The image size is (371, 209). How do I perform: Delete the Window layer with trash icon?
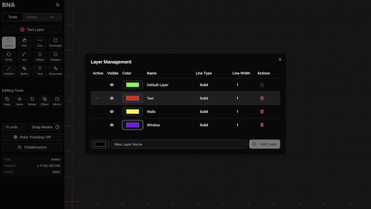(x=262, y=125)
